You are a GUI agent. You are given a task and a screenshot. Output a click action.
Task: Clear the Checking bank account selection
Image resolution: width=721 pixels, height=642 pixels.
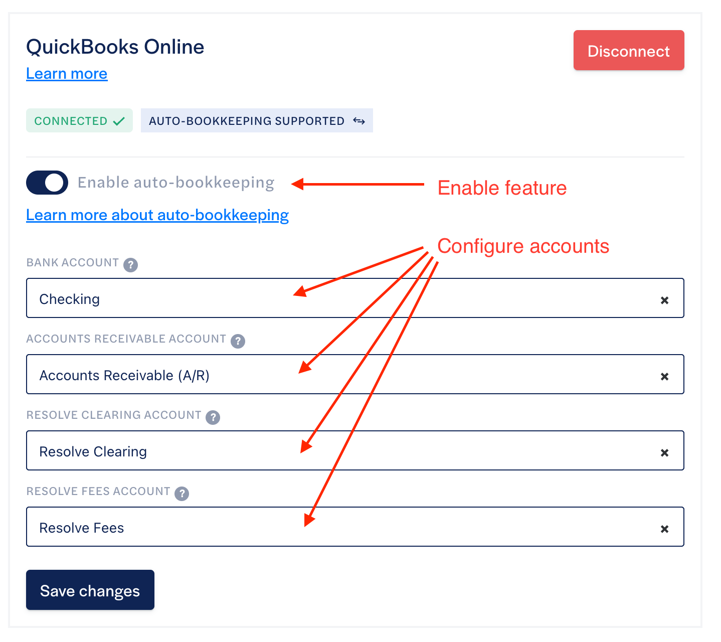click(x=664, y=300)
